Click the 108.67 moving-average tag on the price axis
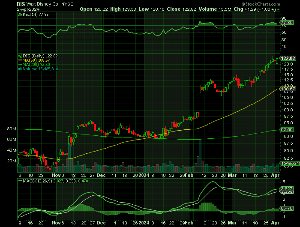 (288, 89)
